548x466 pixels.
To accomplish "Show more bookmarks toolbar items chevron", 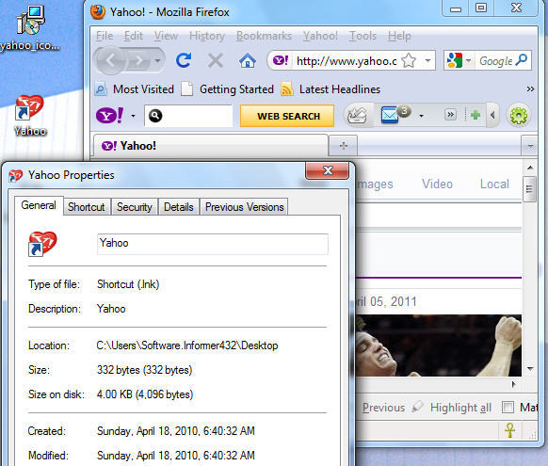I will [530, 89].
